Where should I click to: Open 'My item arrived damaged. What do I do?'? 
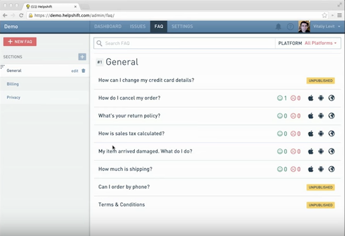145,152
